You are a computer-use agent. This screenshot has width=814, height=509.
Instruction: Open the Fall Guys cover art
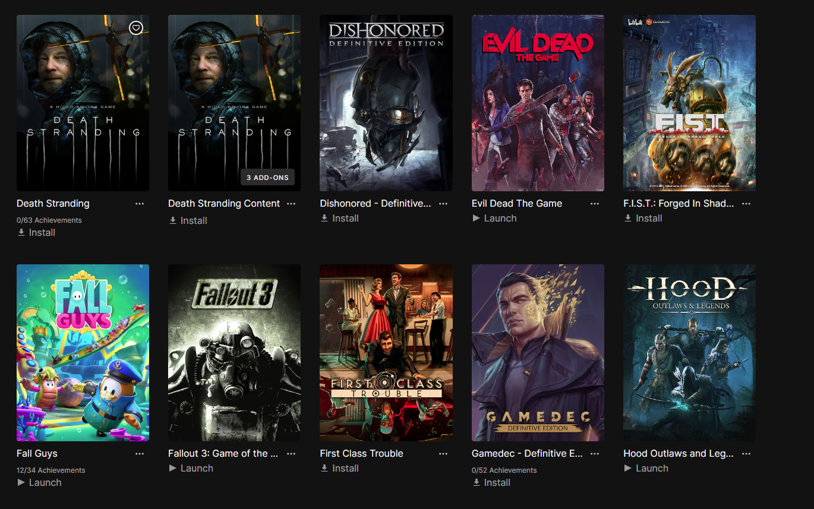83,353
